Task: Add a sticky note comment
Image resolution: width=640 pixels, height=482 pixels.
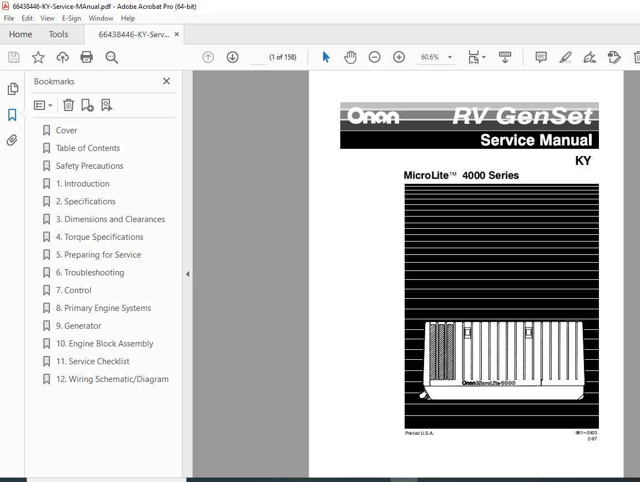Action: pyautogui.click(x=541, y=57)
